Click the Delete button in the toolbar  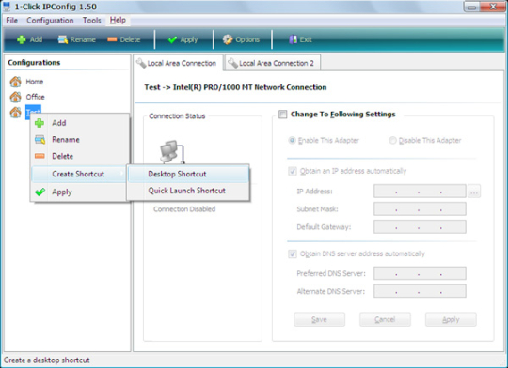coord(124,39)
